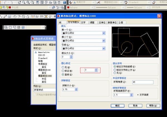Switch to the 主单位 tab
Screen dimensions: 167x117
(102, 22)
